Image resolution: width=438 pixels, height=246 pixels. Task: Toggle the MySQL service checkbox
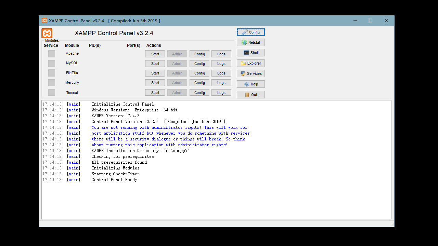pos(52,64)
